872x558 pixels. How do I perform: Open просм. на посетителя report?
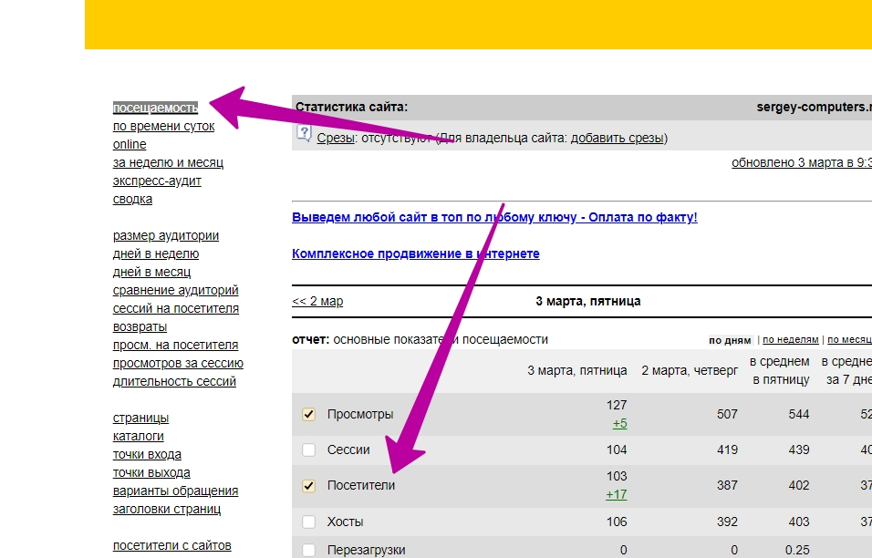tap(175, 346)
